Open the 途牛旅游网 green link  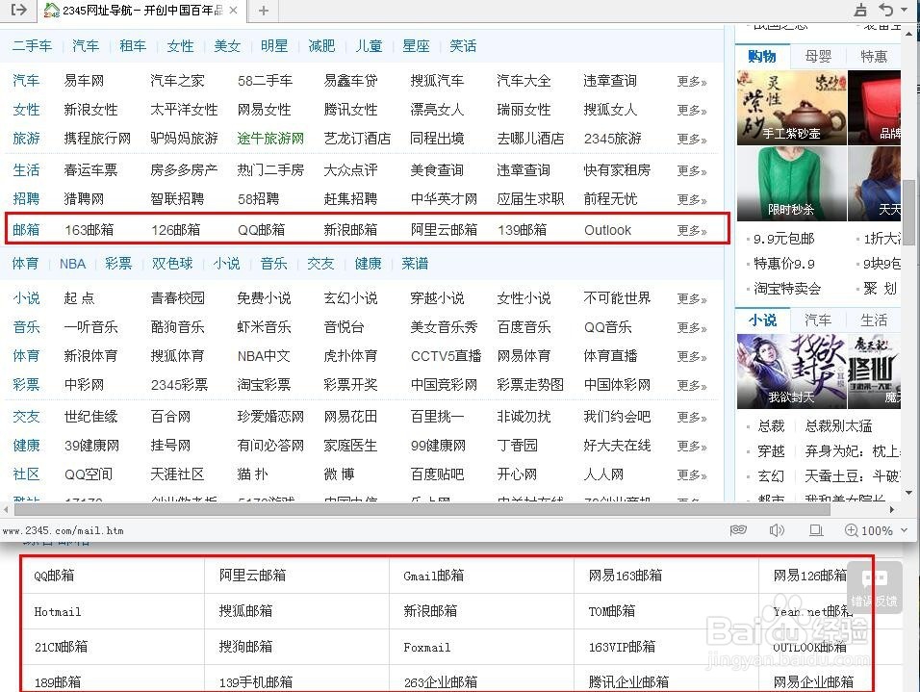pyautogui.click(x=270, y=139)
